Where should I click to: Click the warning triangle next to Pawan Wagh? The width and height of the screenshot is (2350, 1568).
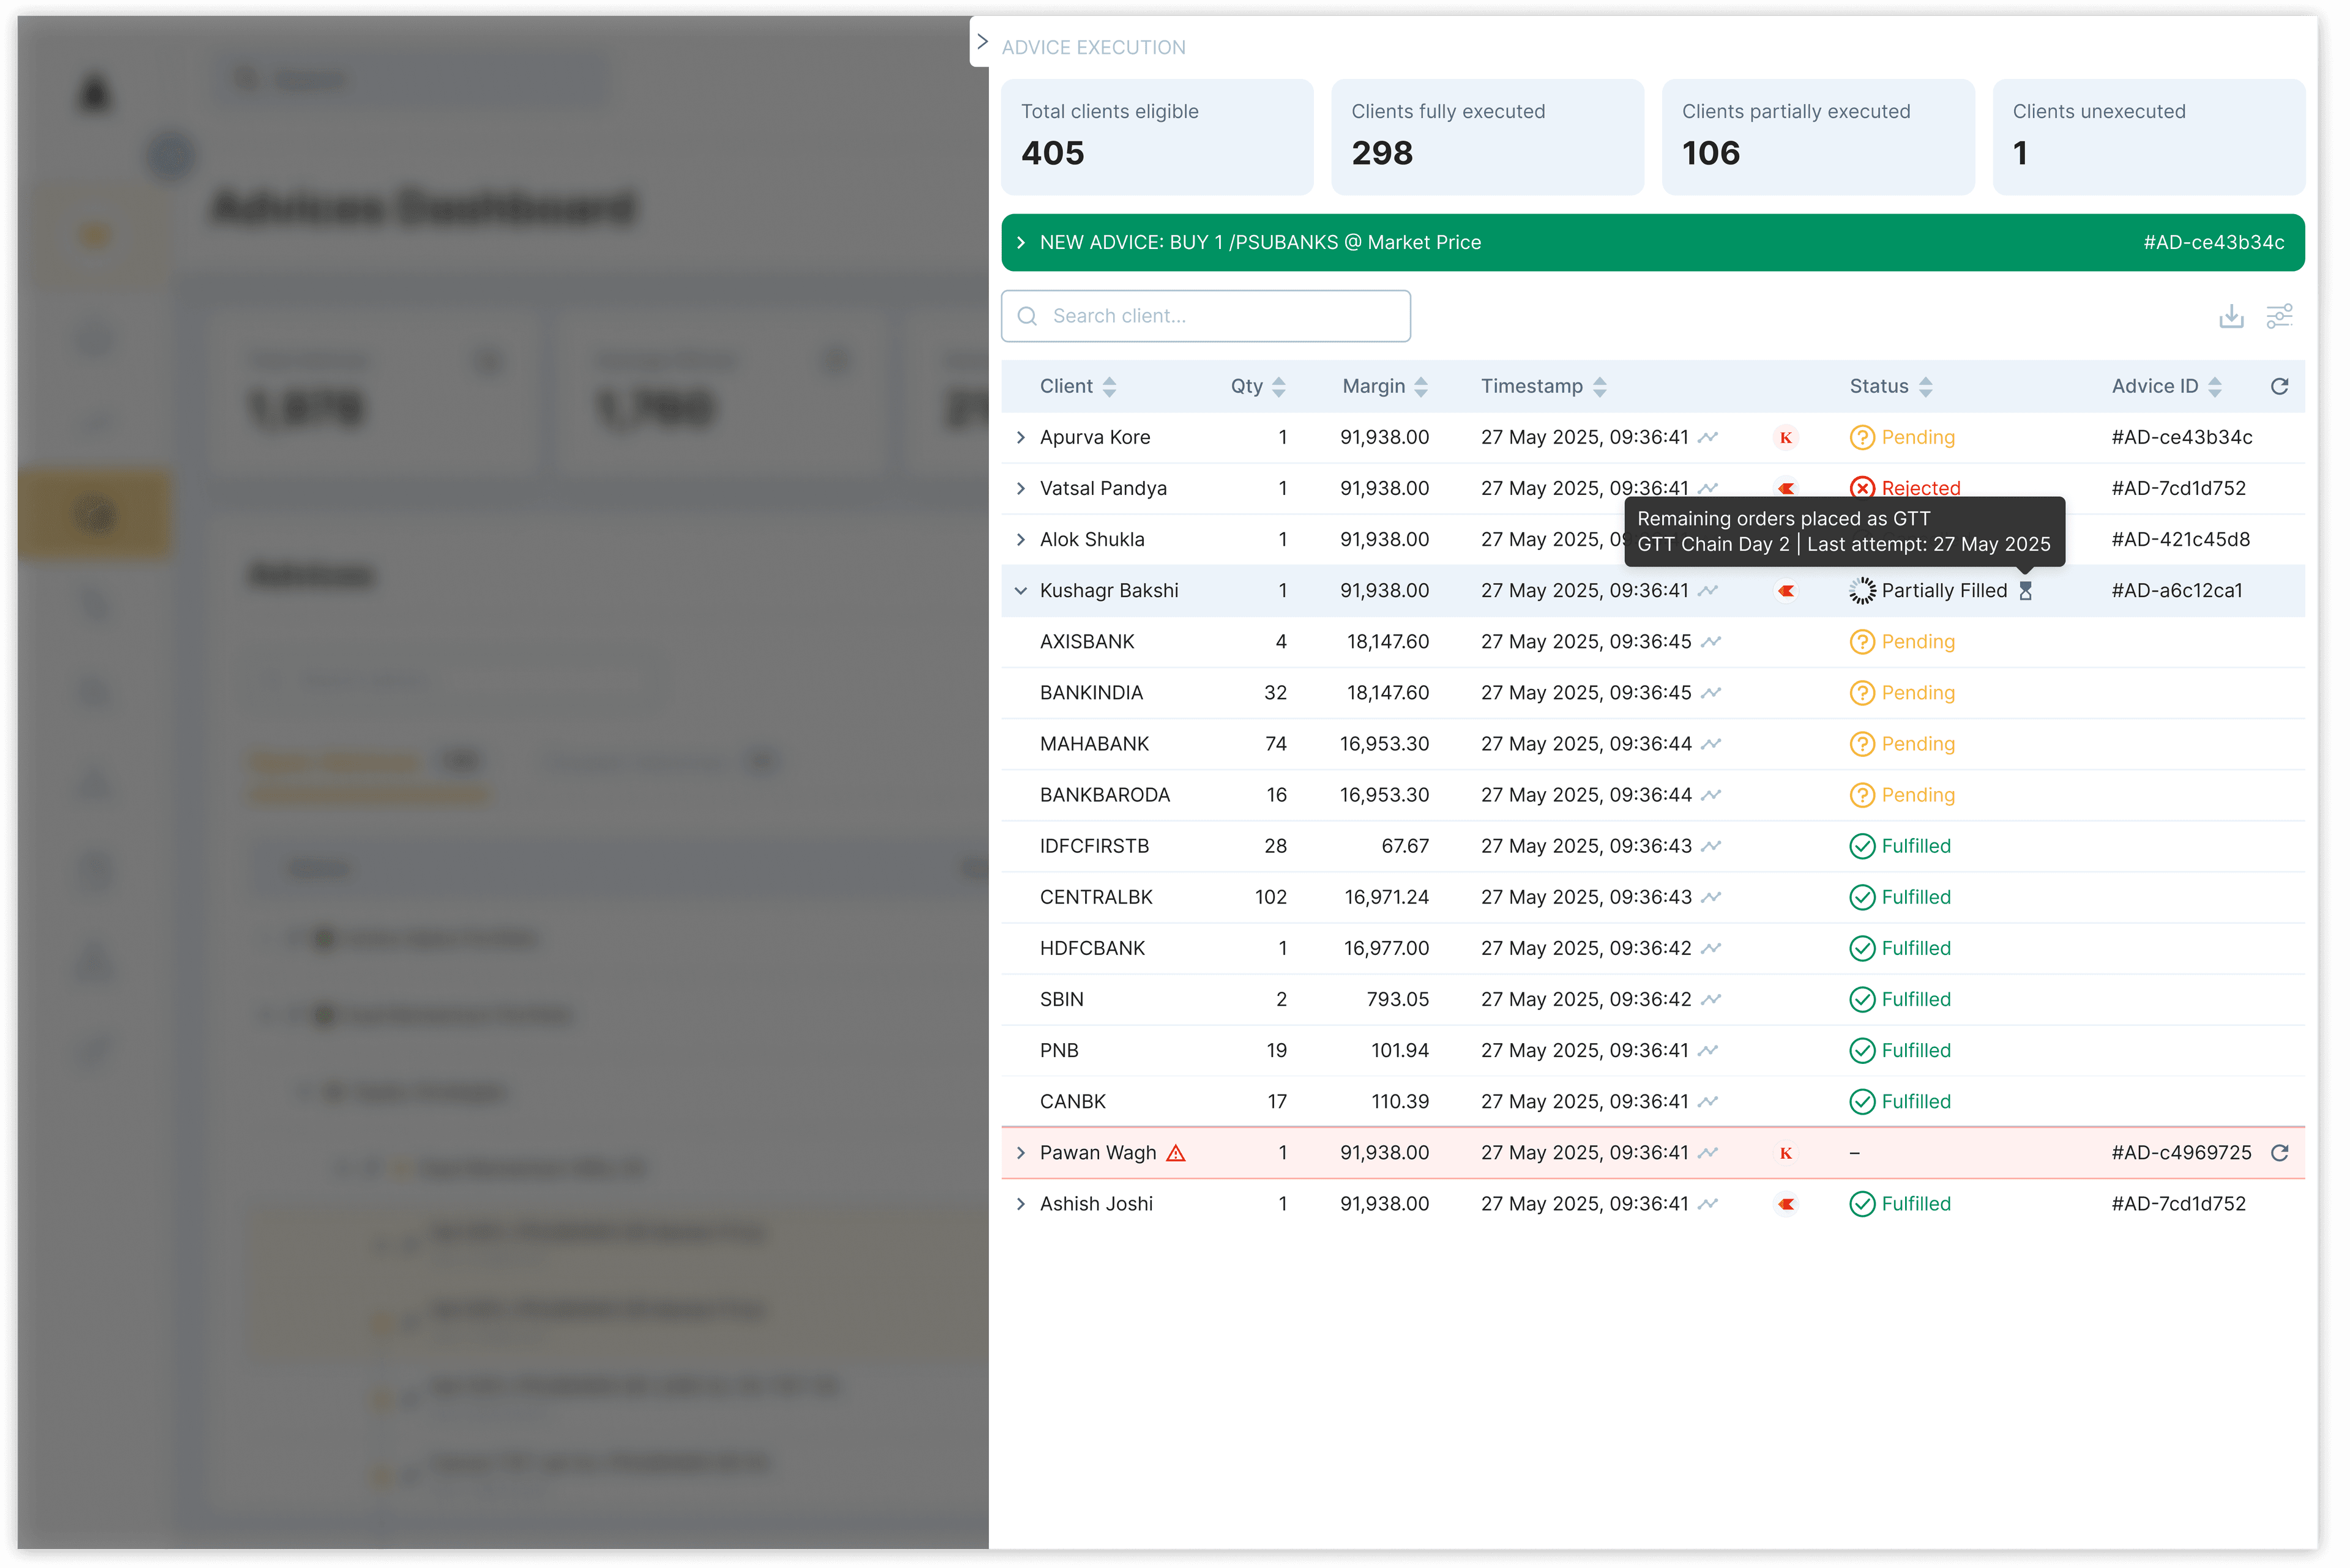tap(1176, 1153)
